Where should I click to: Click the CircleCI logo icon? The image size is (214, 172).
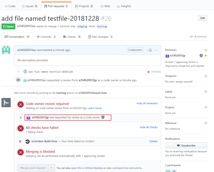coord(28,141)
